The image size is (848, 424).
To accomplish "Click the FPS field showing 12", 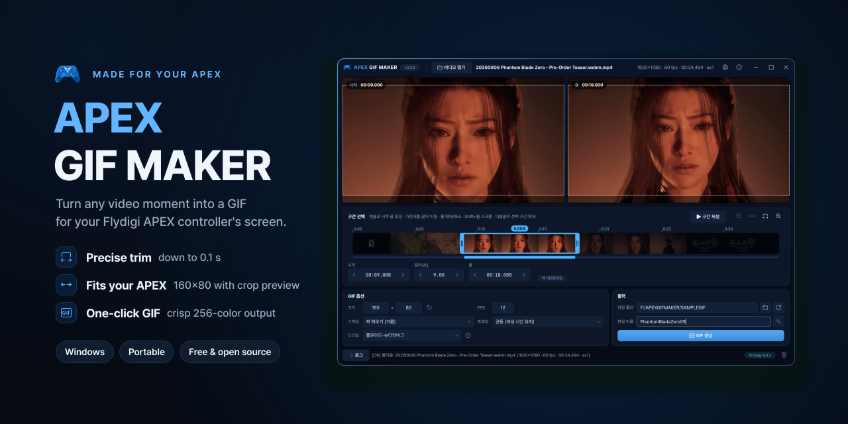I will click(x=503, y=307).
